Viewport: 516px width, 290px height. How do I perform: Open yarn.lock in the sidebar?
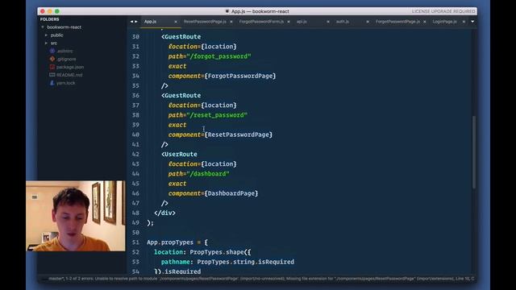[x=65, y=83]
